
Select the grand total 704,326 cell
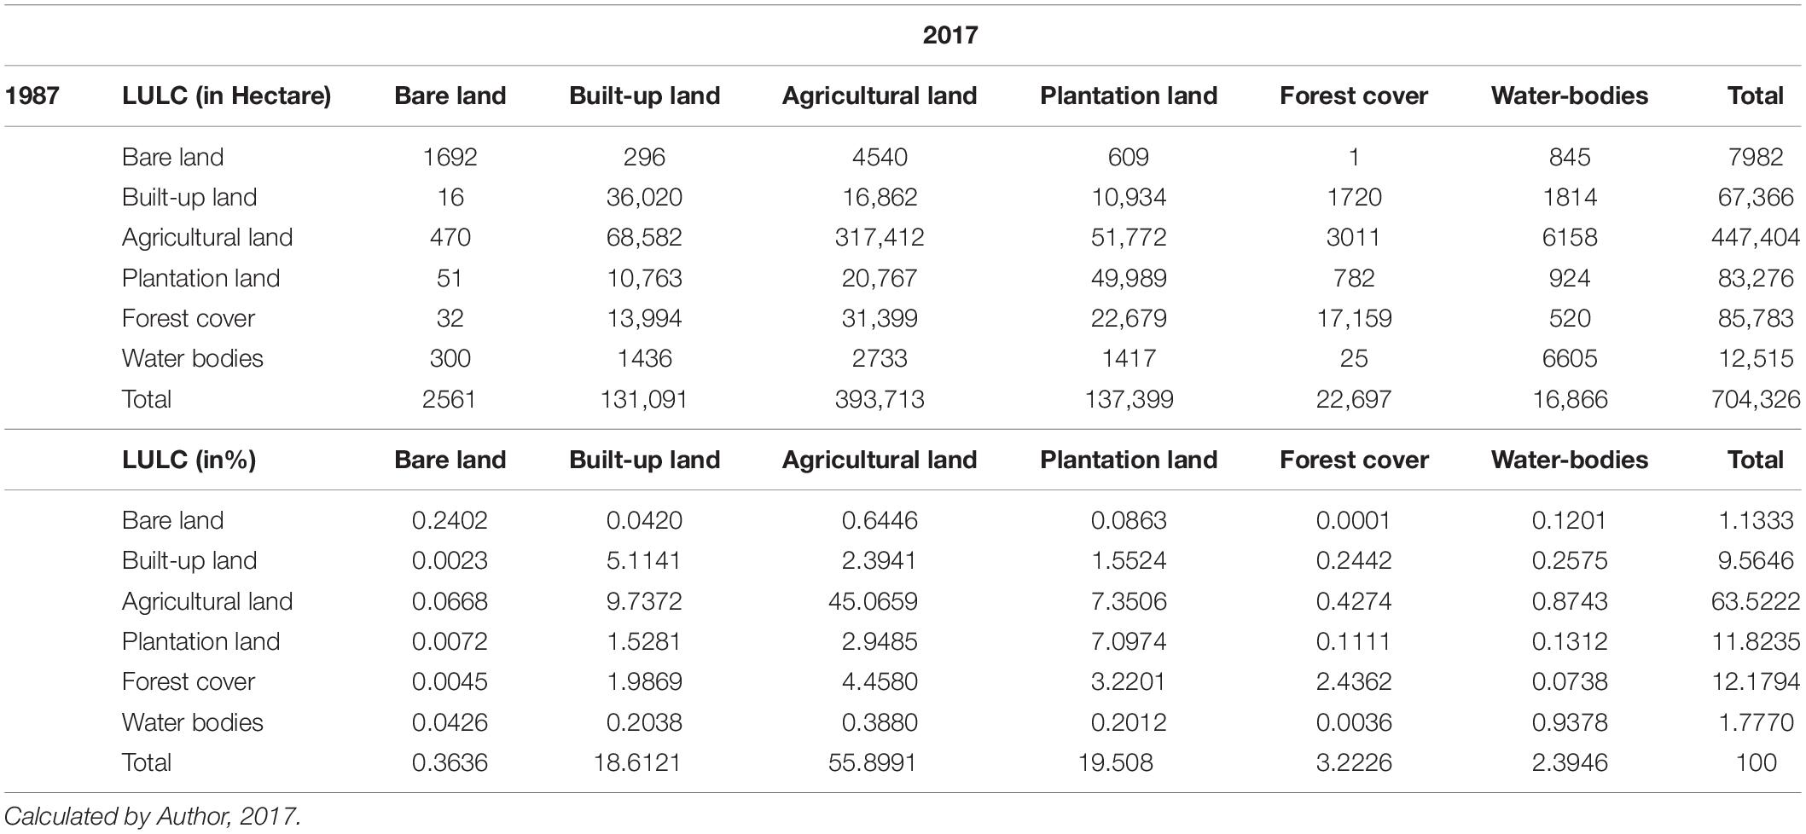[x=1755, y=399]
